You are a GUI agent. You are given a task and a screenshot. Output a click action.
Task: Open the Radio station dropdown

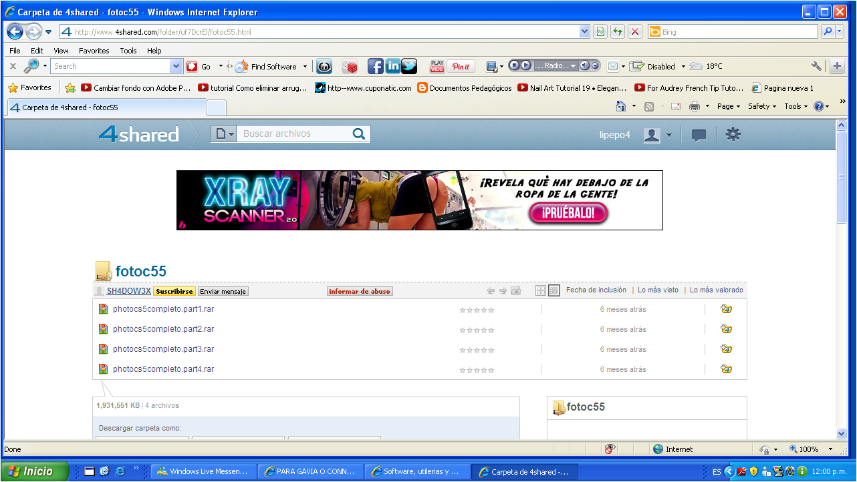pyautogui.click(x=573, y=65)
